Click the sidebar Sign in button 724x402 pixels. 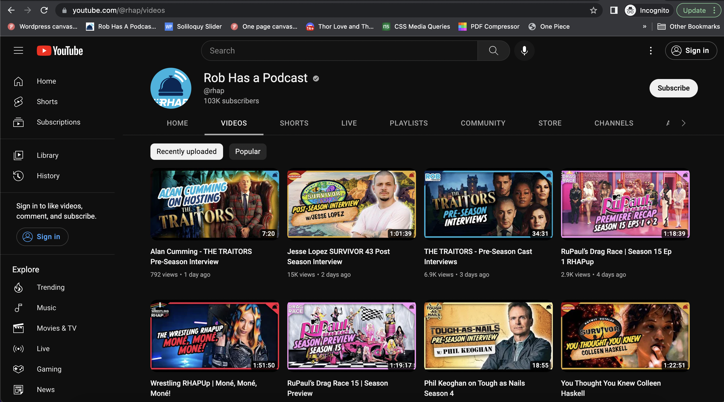pos(42,237)
